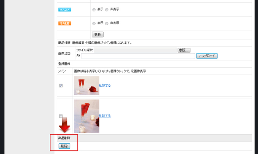
Task: Open file browser with 参照 button
Action: (x=184, y=50)
